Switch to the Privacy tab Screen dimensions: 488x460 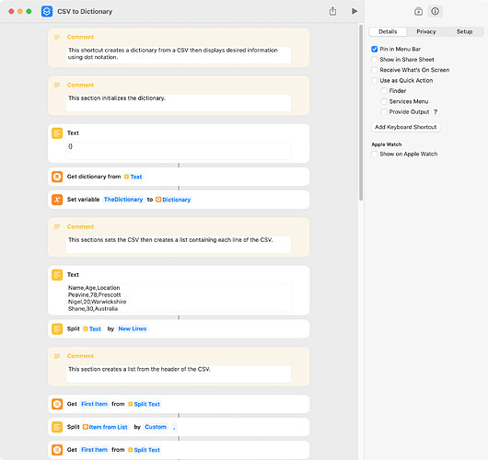click(x=426, y=31)
